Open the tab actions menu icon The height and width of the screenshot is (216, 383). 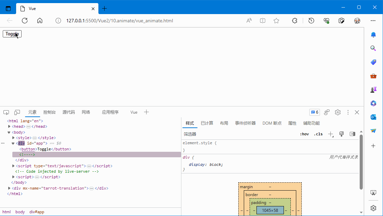8,9
